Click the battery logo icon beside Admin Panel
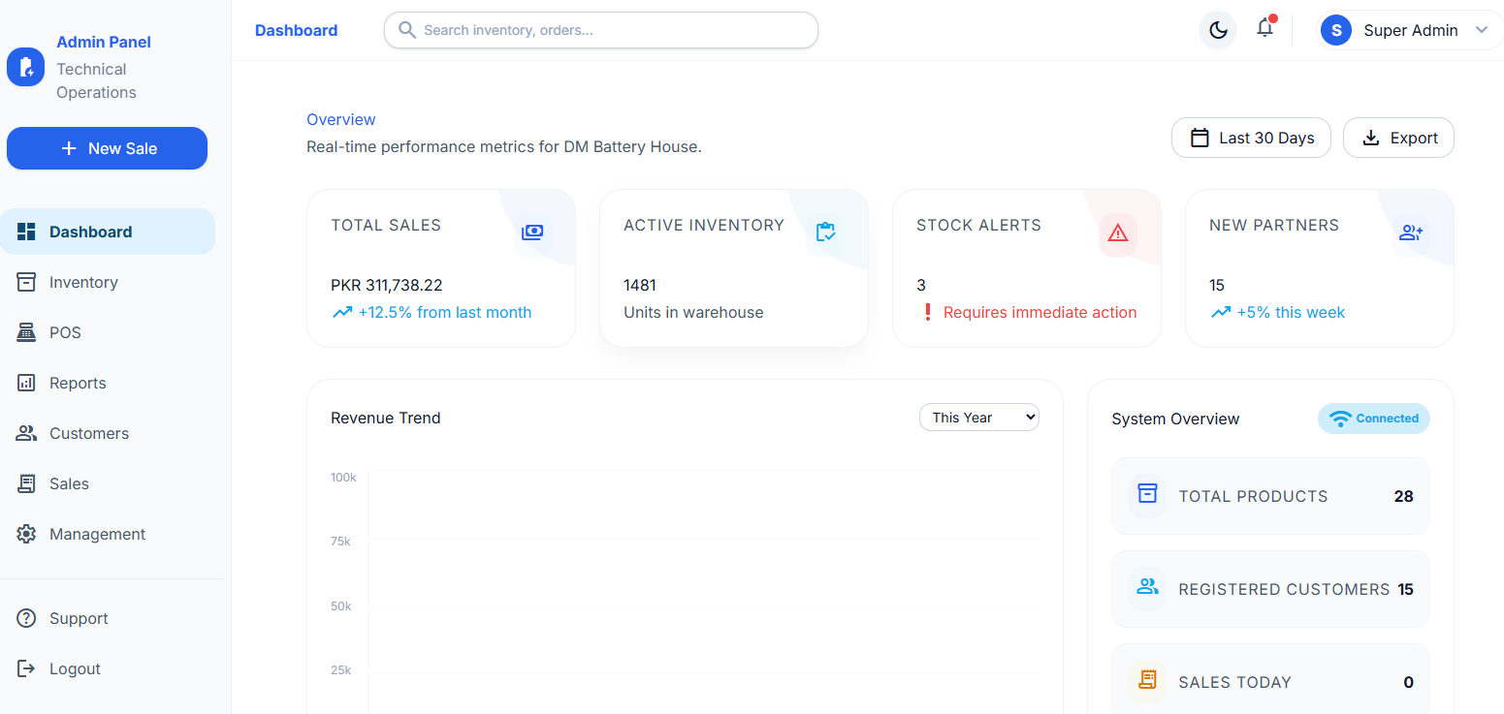 point(25,67)
